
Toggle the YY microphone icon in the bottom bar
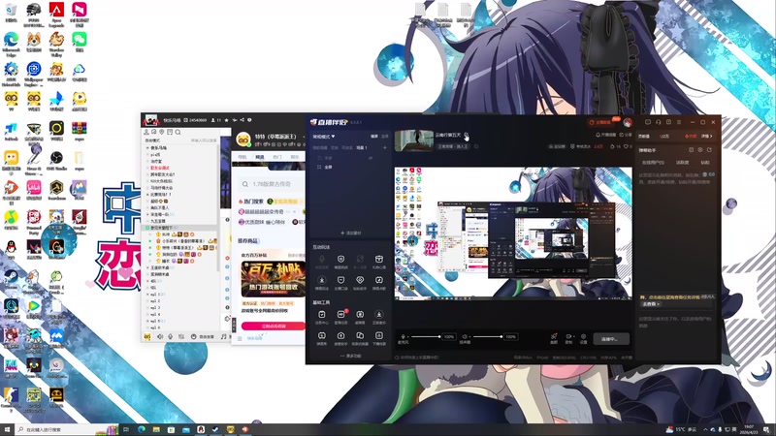click(x=171, y=336)
